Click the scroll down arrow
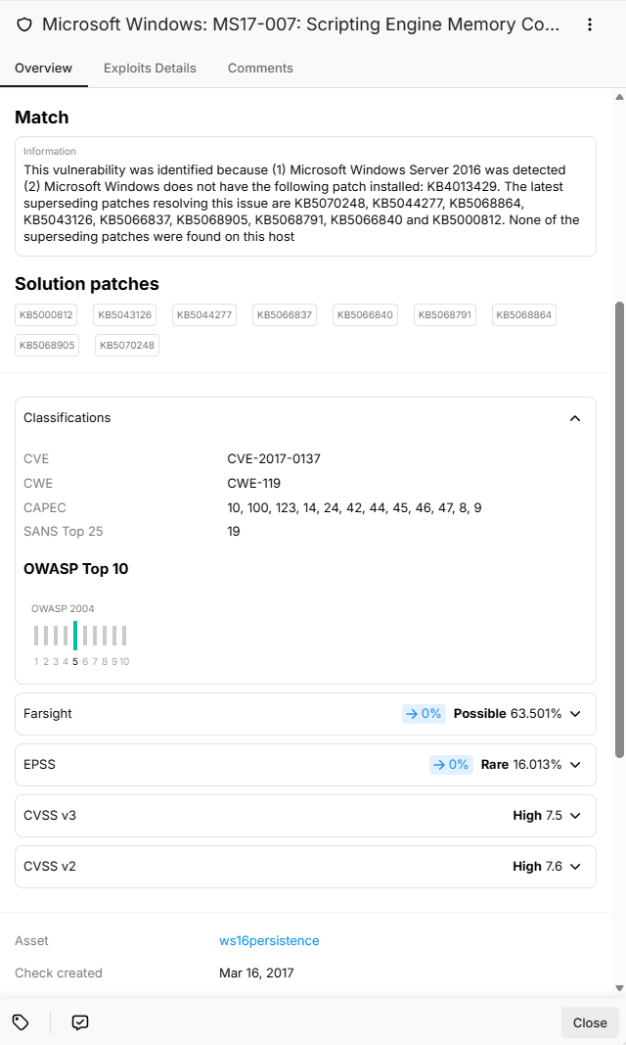The height and width of the screenshot is (1045, 626). click(x=619, y=988)
